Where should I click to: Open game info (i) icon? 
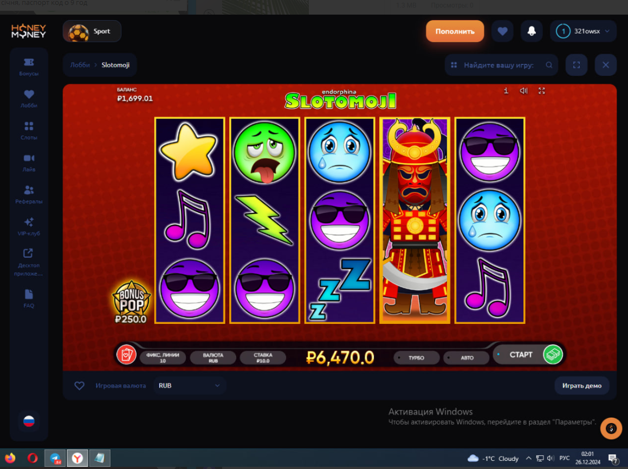[506, 91]
